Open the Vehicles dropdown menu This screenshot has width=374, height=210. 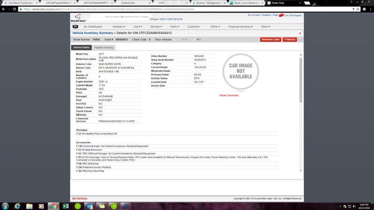pos(119,27)
